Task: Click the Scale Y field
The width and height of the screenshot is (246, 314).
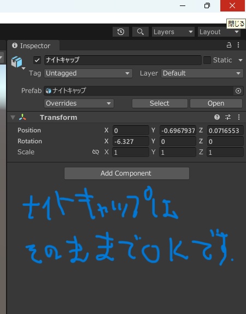Action: tap(178, 152)
